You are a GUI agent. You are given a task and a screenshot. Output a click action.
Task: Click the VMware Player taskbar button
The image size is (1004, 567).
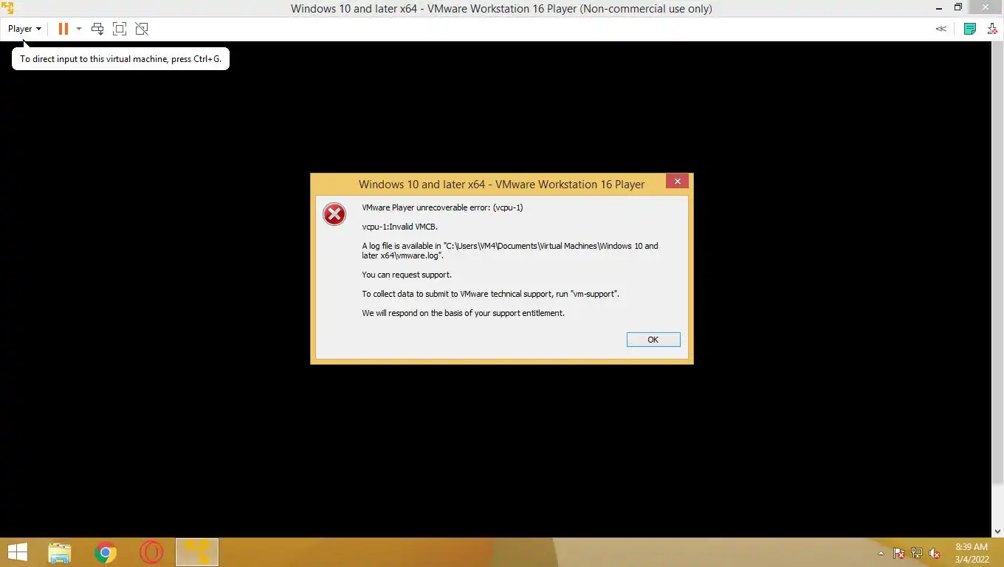[x=197, y=552]
